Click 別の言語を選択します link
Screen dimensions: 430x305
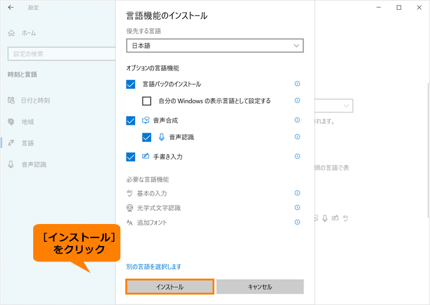coord(154,266)
